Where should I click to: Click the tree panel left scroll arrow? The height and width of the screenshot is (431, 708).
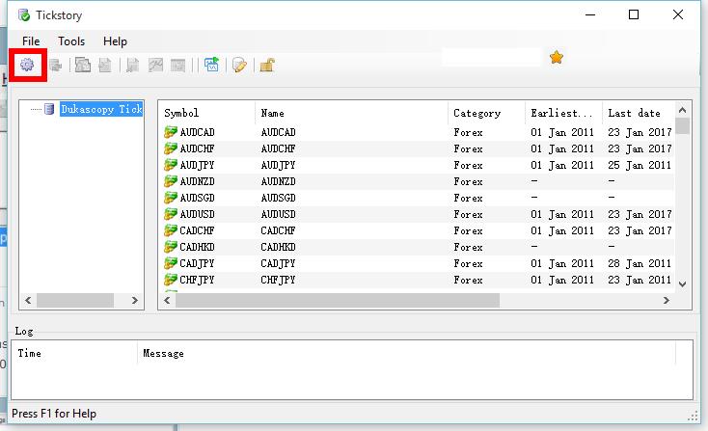pyautogui.click(x=28, y=300)
